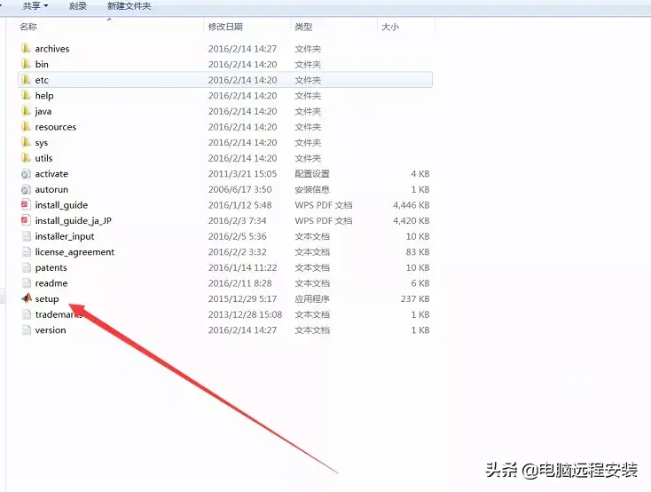Click the 新建文件夹 button
Screen dimensions: 651x492
tap(129, 6)
